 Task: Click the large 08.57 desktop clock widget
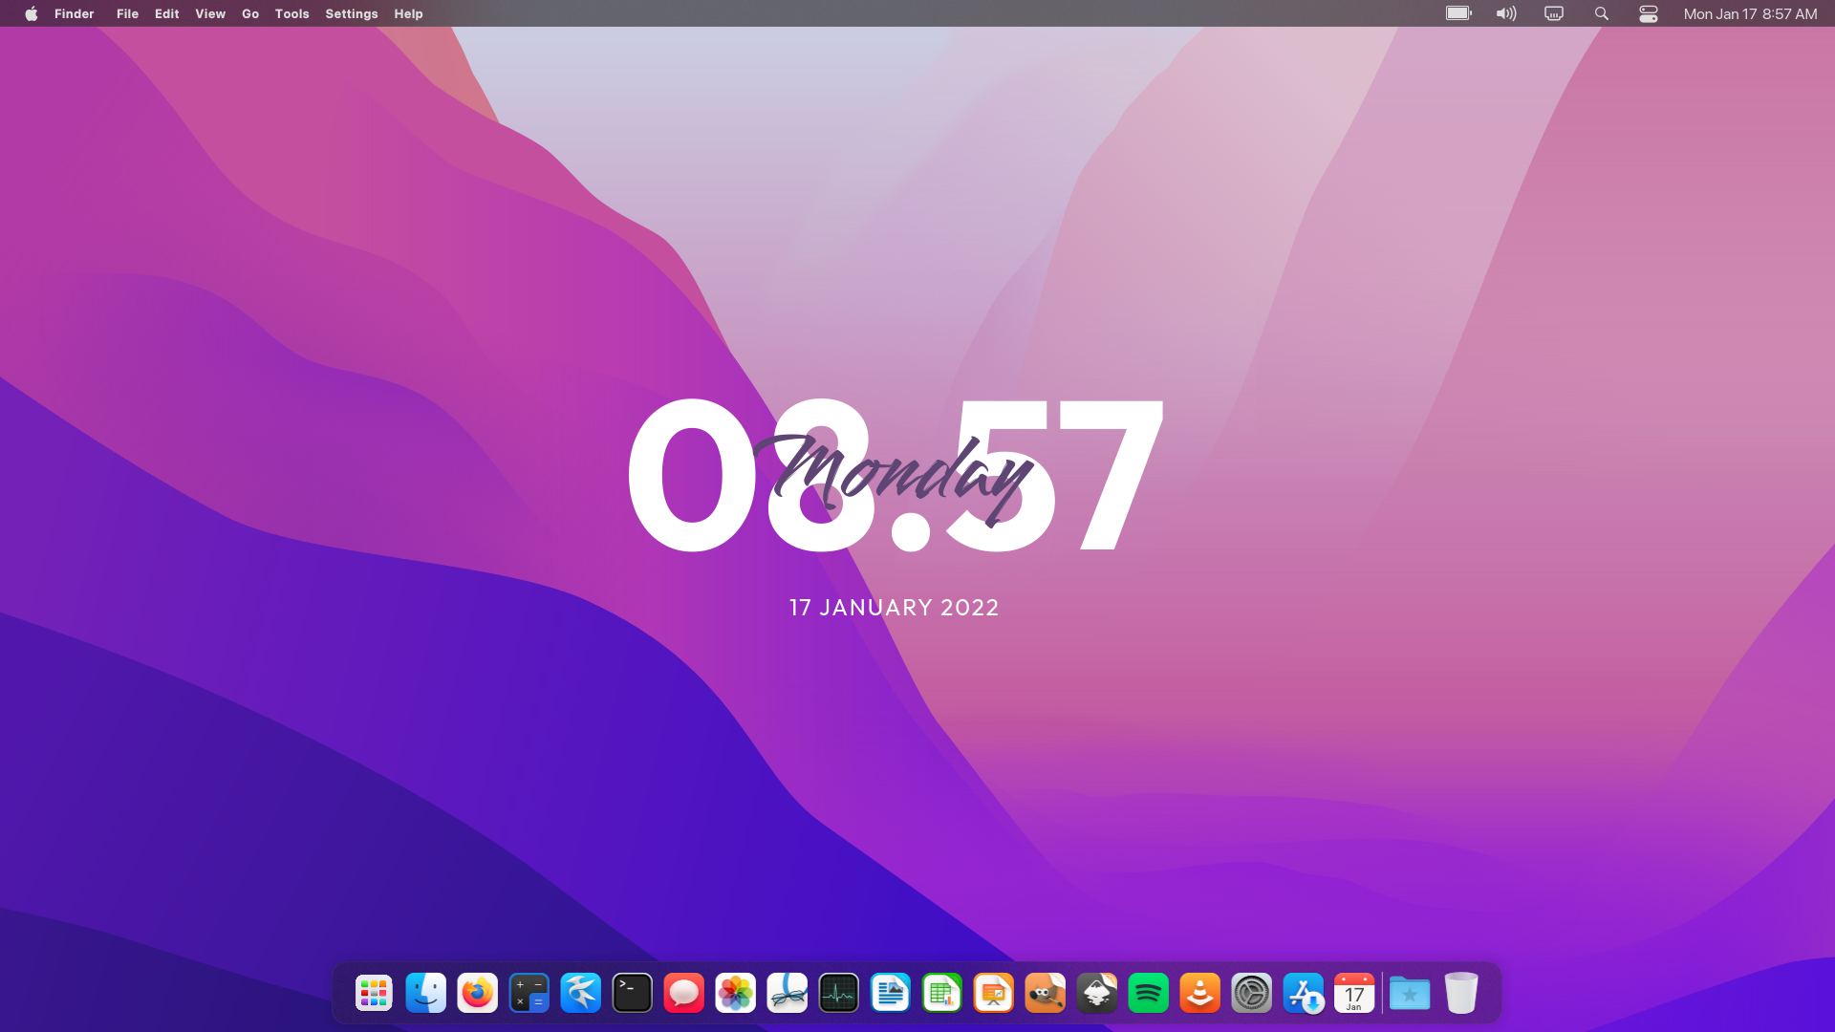[895, 475]
